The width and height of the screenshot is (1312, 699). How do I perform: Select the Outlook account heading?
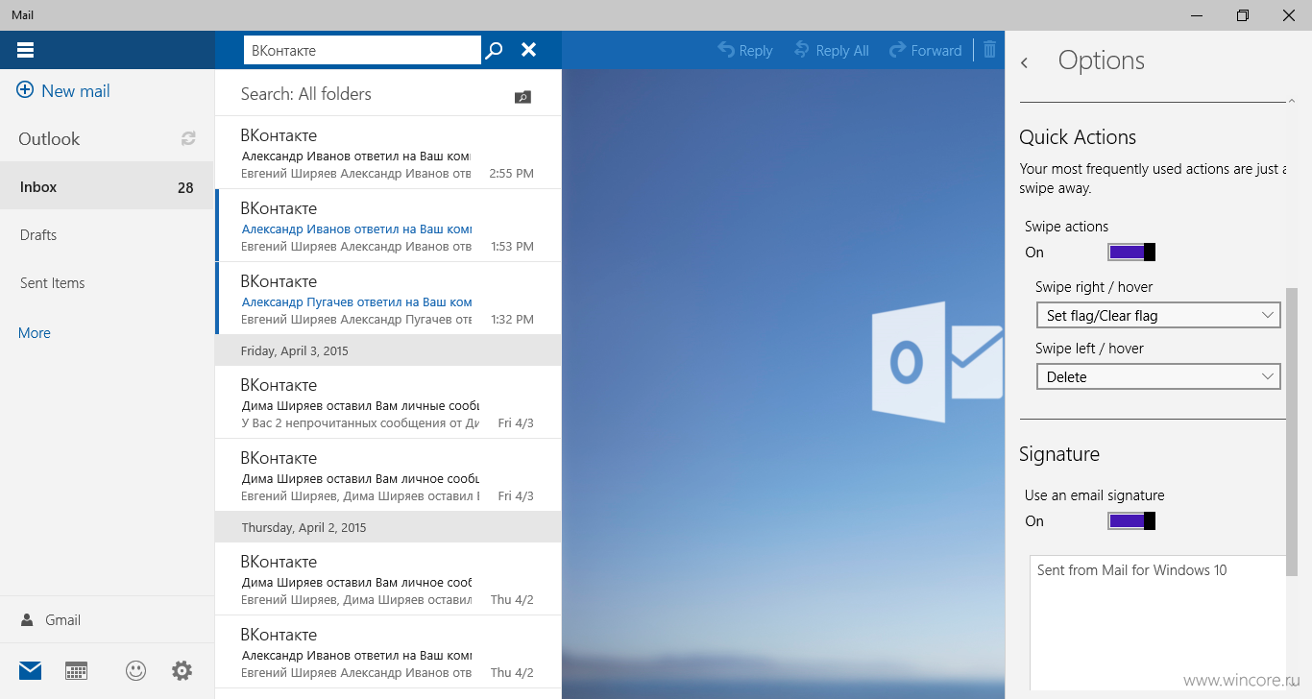click(49, 139)
